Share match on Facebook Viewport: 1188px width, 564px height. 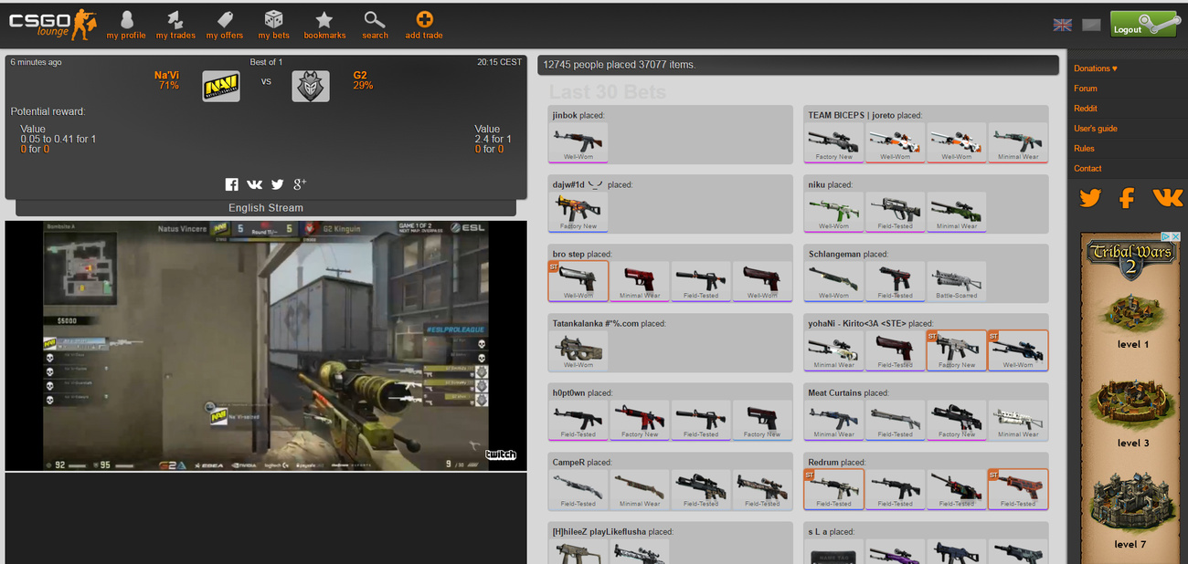pos(231,184)
